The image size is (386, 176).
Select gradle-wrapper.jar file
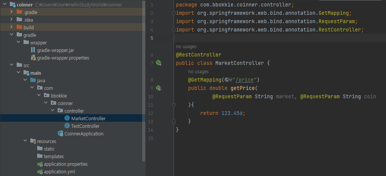(x=56, y=50)
